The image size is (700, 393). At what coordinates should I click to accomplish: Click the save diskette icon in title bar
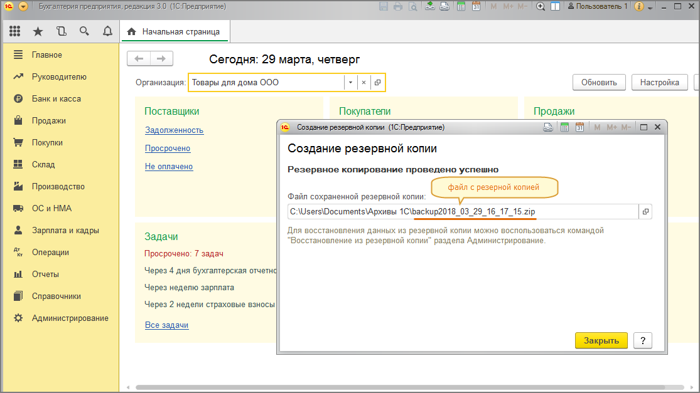pos(384,6)
